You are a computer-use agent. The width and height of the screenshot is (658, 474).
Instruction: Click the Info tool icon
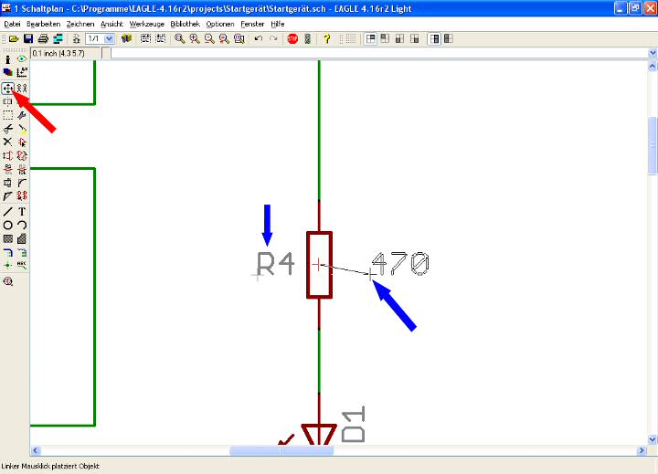click(x=8, y=59)
